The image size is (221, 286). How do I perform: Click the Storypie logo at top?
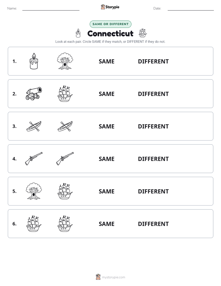[110, 7]
